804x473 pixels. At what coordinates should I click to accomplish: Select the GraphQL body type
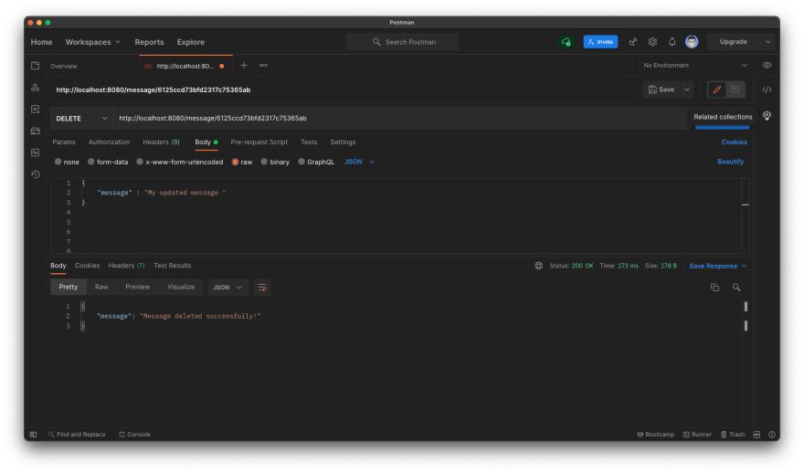316,162
